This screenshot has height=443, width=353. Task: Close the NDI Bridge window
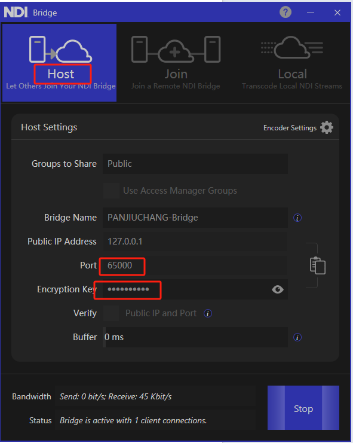coord(337,13)
